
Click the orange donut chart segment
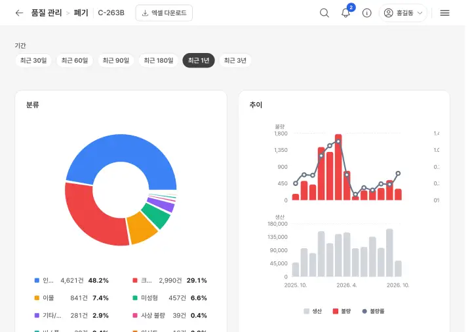(141, 228)
